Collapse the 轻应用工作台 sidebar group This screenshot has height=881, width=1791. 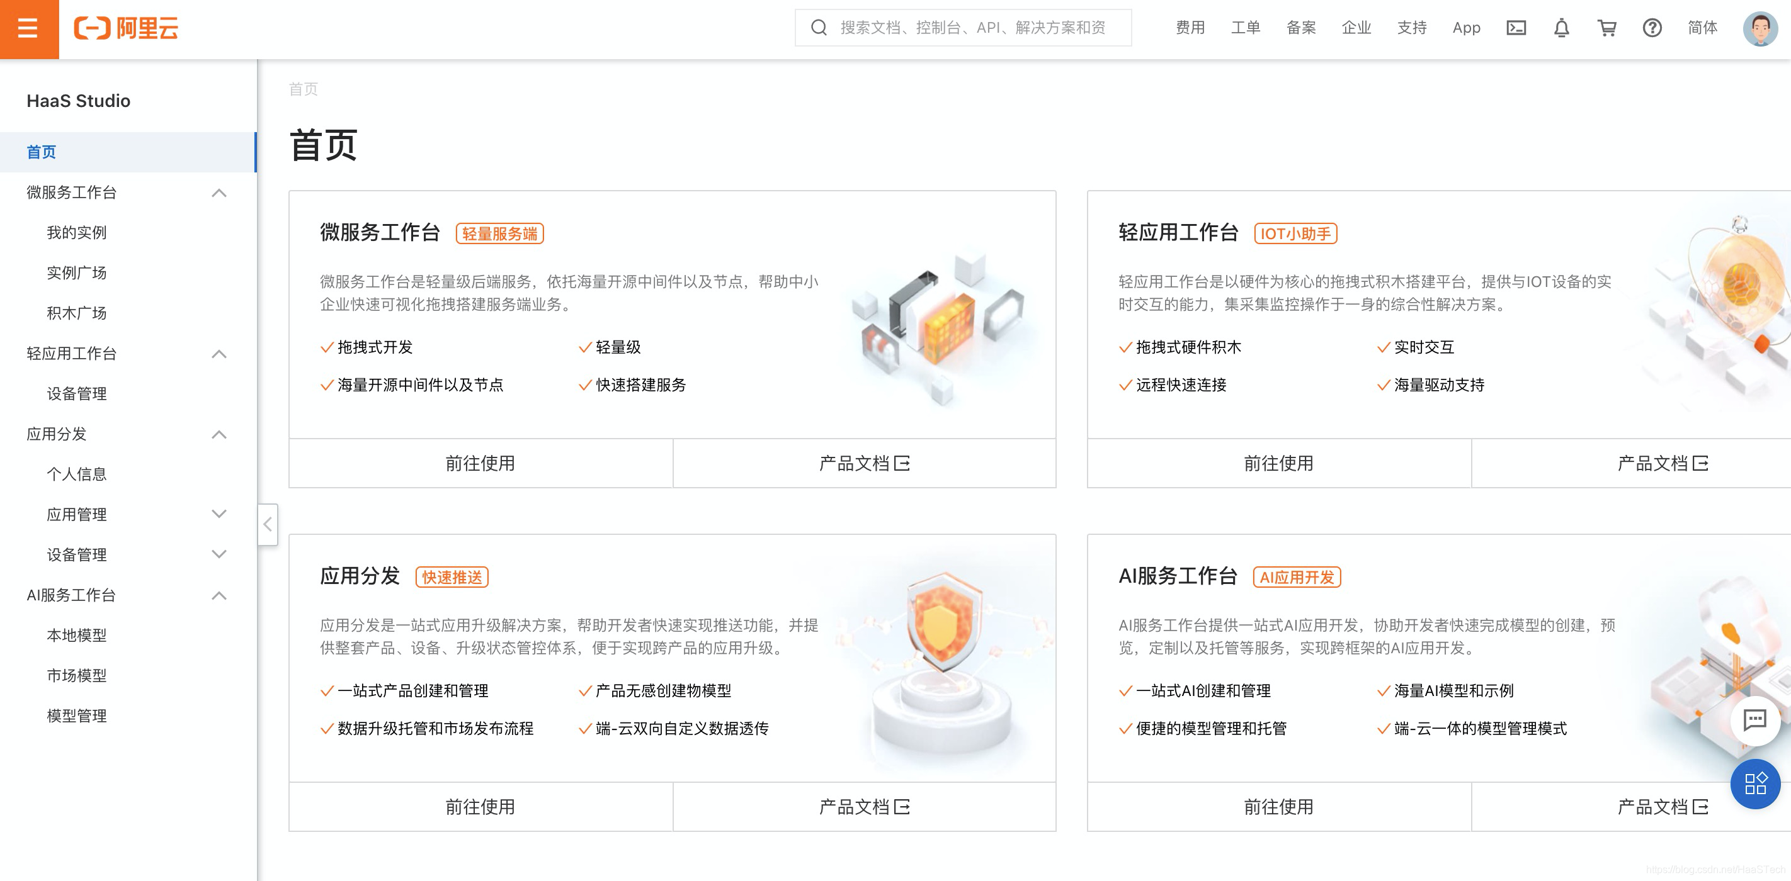[219, 354]
